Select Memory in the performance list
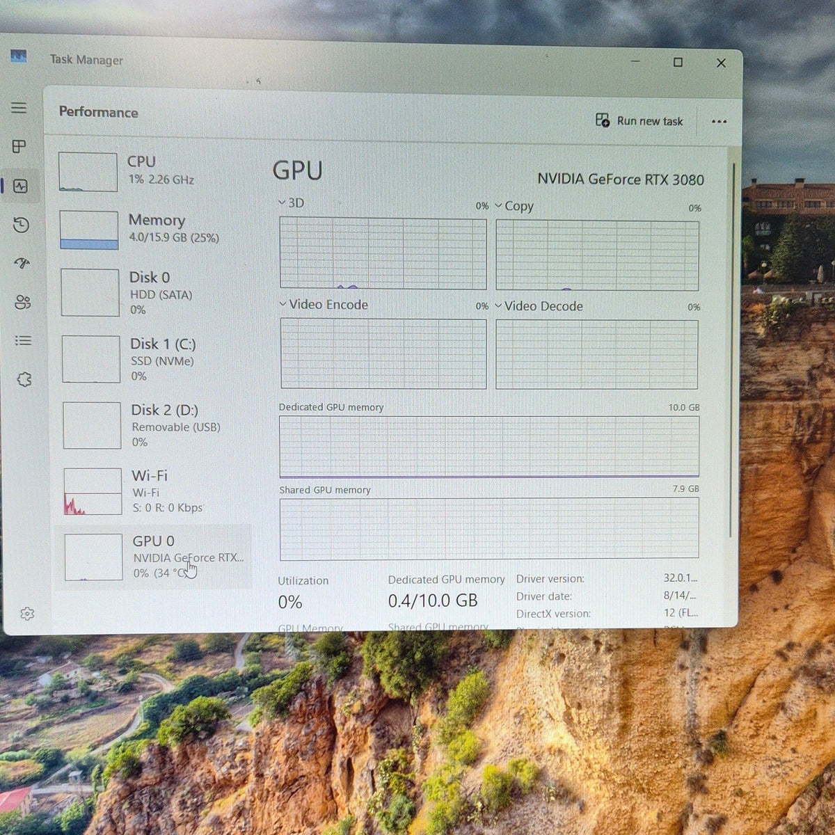This screenshot has width=835, height=835. [x=154, y=230]
